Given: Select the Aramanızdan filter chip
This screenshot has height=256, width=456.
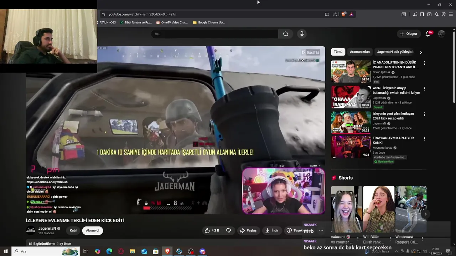Looking at the screenshot, I should pyautogui.click(x=360, y=52).
